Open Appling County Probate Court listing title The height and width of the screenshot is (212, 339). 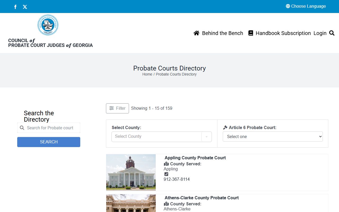tap(195, 158)
